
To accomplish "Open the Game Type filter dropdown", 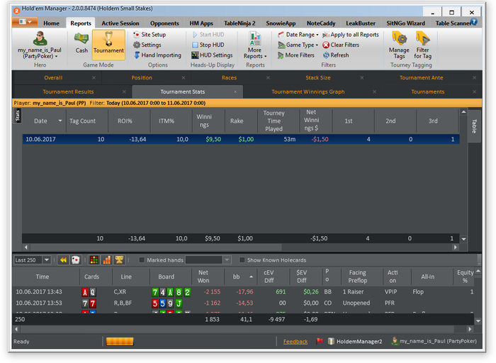I will tap(298, 45).
